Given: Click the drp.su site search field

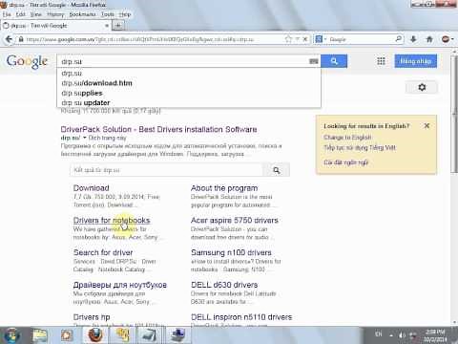Looking at the screenshot, I should pos(166,170).
